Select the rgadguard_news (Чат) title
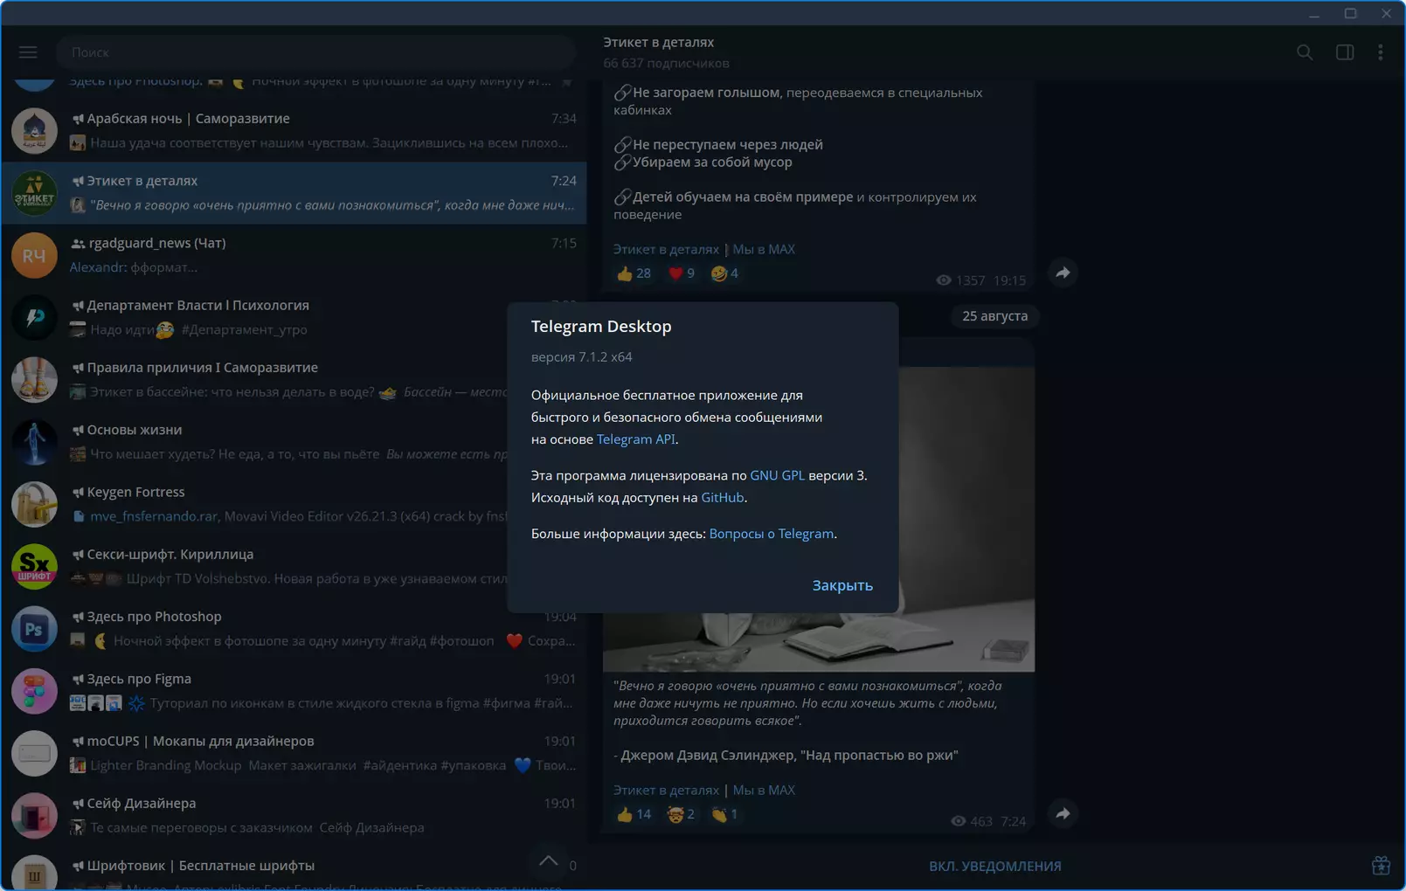The image size is (1406, 891). point(157,243)
